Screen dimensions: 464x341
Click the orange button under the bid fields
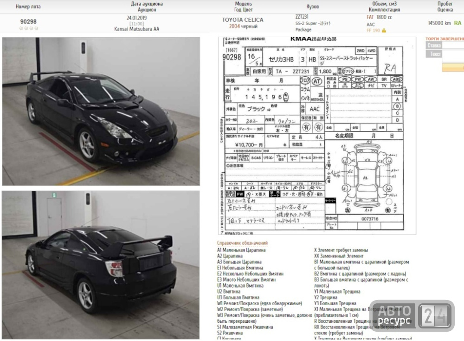point(453,67)
